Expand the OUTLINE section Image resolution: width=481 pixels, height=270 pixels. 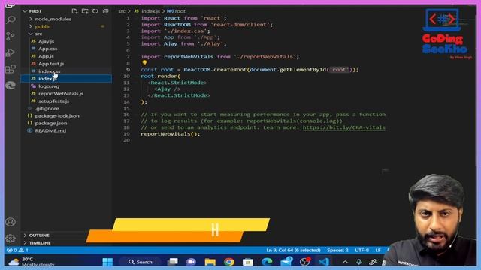(x=39, y=235)
